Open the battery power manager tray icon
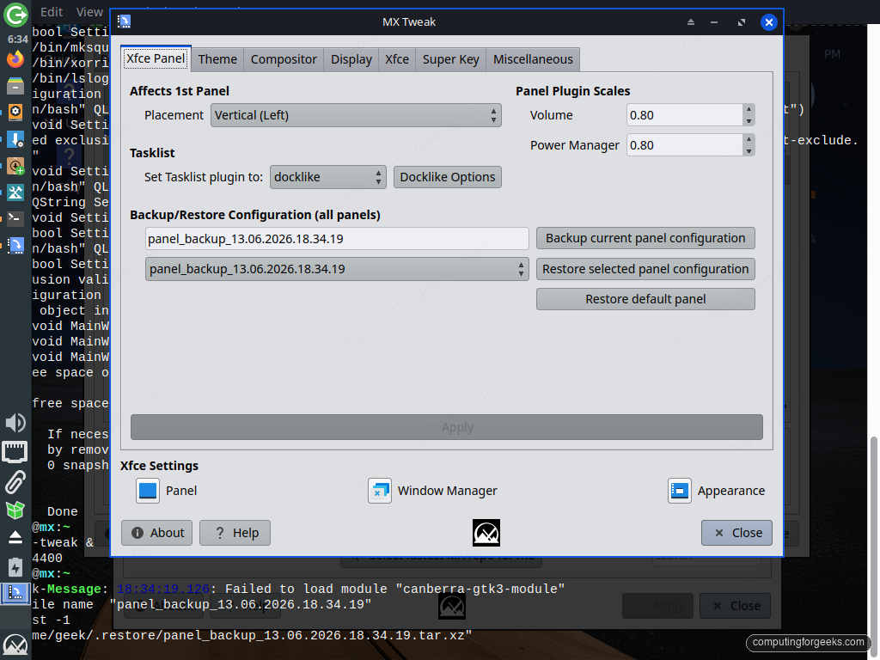 [15, 566]
